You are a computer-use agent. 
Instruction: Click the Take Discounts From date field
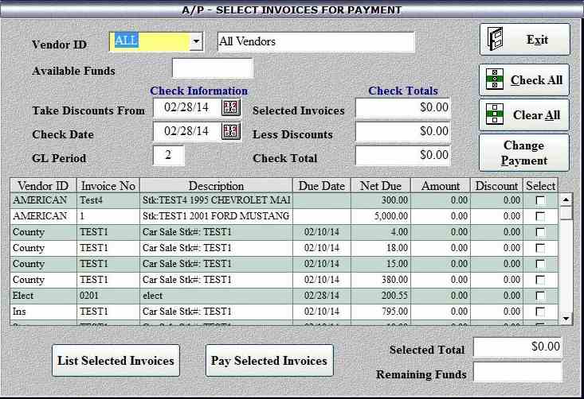(186, 108)
